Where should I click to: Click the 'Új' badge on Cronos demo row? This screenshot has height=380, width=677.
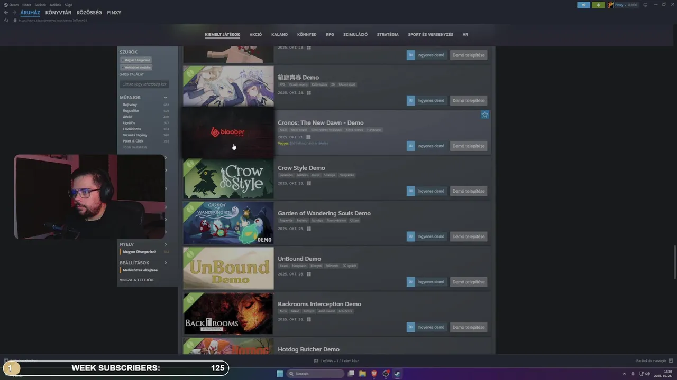coord(410,146)
